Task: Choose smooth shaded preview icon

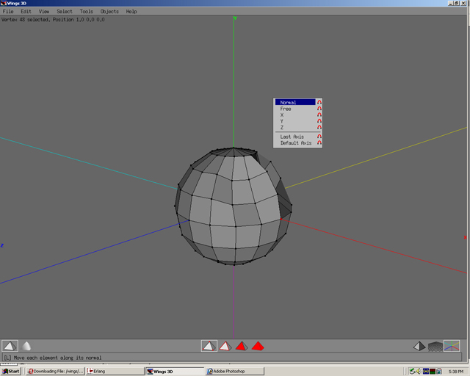Action: (26, 346)
